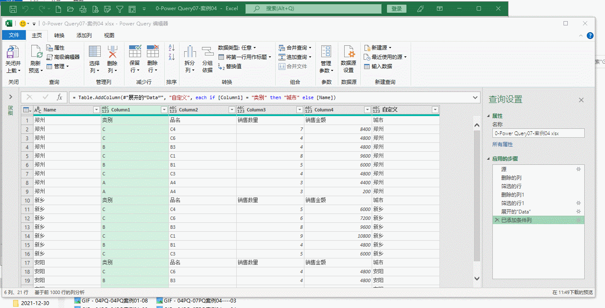605x308 pixels.
Task: Open the File (文件) tab
Action: (14, 36)
